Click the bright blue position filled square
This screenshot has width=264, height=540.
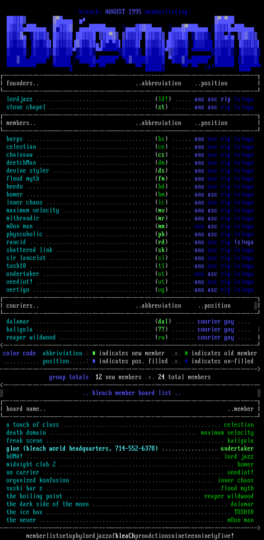point(94,361)
